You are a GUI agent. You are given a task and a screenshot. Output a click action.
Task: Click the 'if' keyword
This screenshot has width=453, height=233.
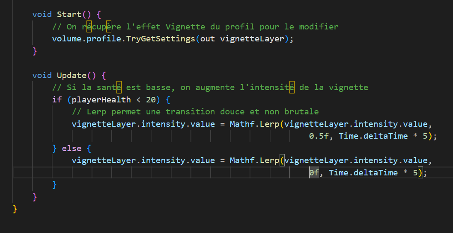coord(57,100)
